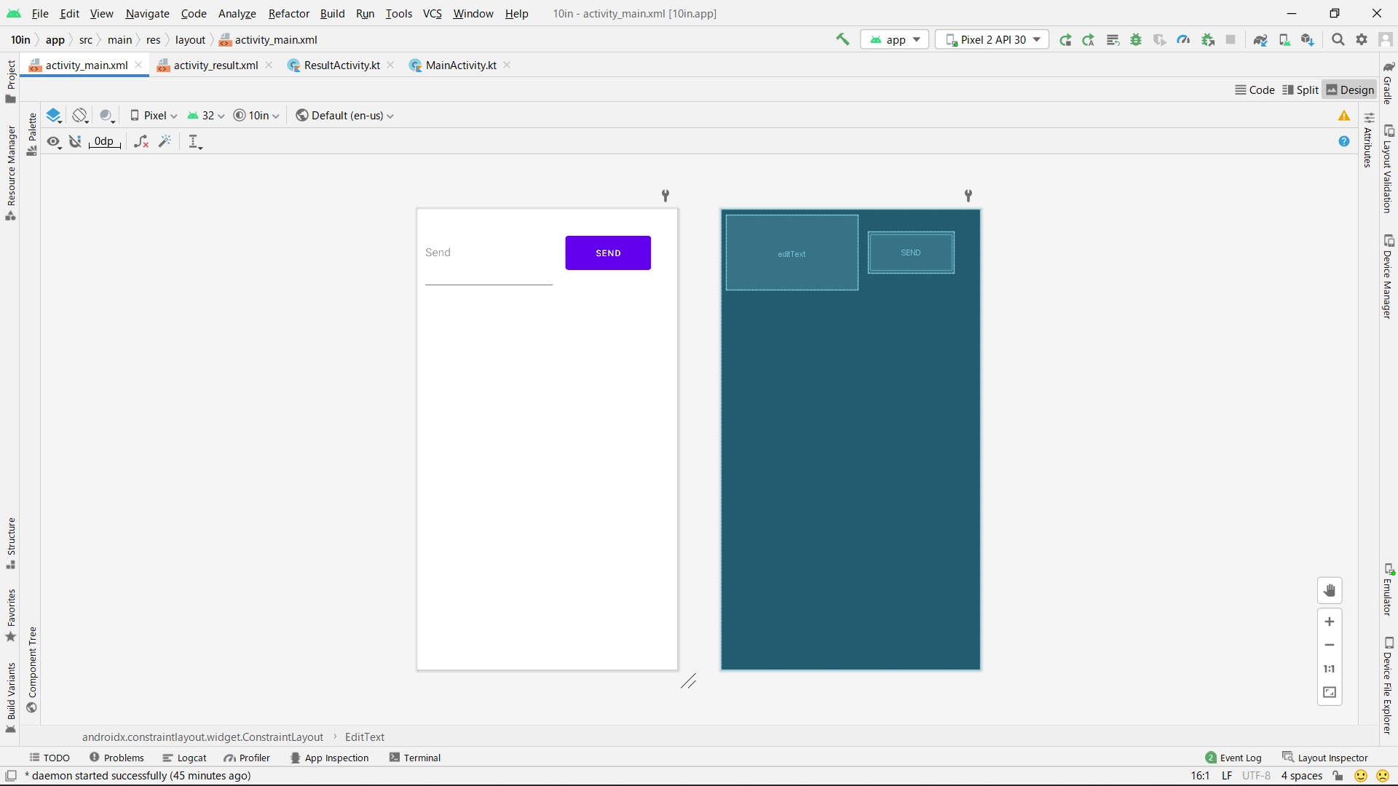Click the blue help question mark icon
This screenshot has height=786, width=1398.
click(x=1344, y=141)
